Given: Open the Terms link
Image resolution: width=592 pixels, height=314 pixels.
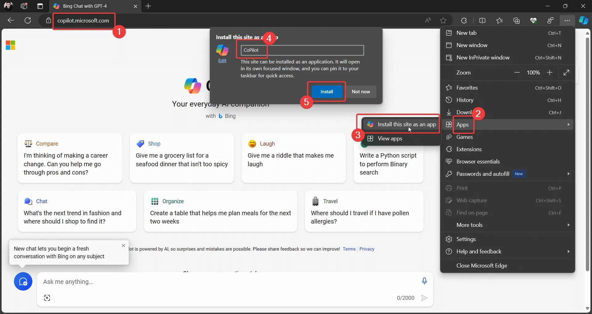Looking at the screenshot, I should point(349,249).
